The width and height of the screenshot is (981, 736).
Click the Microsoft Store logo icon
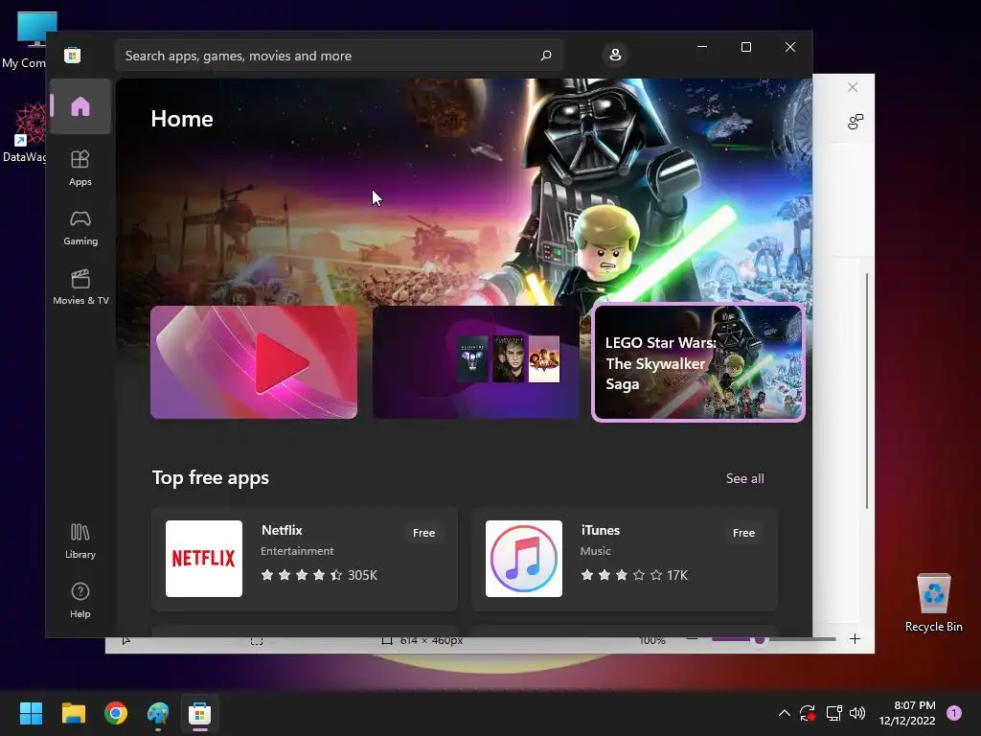[x=73, y=55]
